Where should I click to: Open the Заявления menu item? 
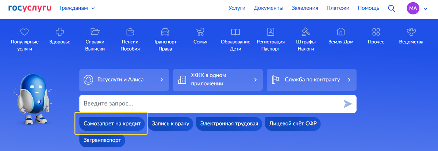[x=305, y=8]
